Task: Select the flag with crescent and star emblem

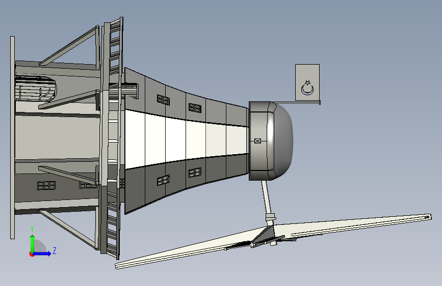Action: (307, 82)
